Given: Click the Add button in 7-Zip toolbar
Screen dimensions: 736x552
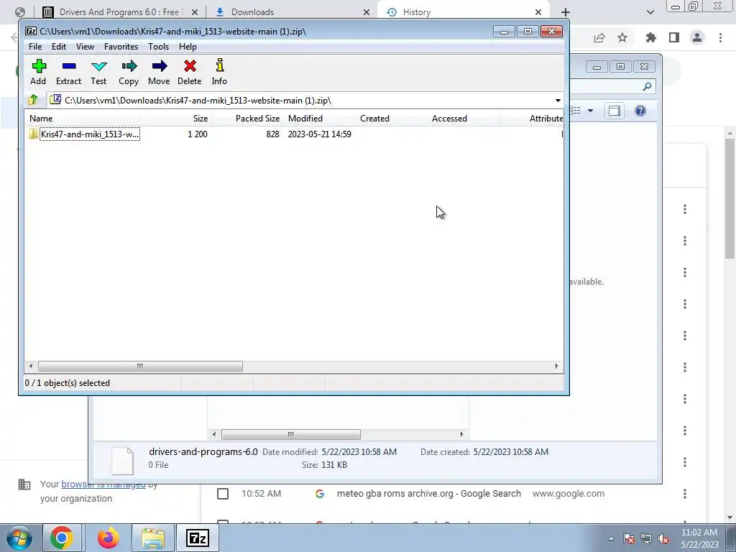Looking at the screenshot, I should [39, 72].
